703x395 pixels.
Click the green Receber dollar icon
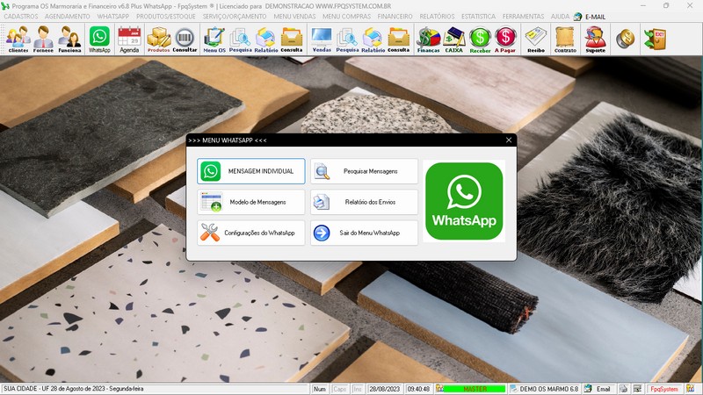tap(480, 39)
